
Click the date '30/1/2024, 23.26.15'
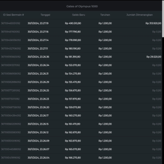(x=38, y=124)
